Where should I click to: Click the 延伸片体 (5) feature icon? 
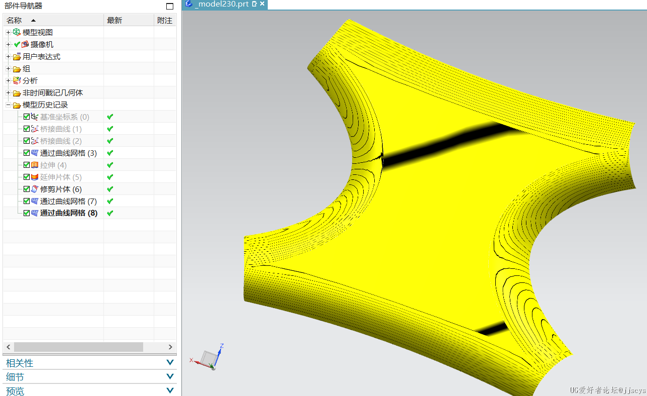[x=35, y=177]
